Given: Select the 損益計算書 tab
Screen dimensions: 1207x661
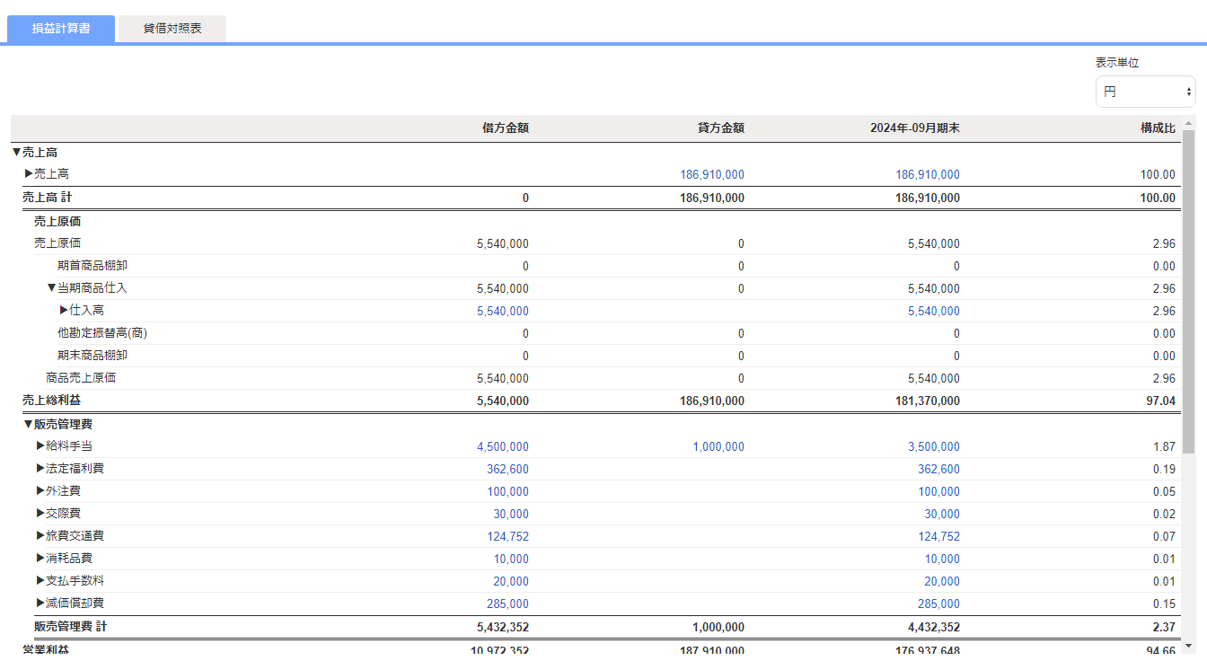Looking at the screenshot, I should [61, 29].
